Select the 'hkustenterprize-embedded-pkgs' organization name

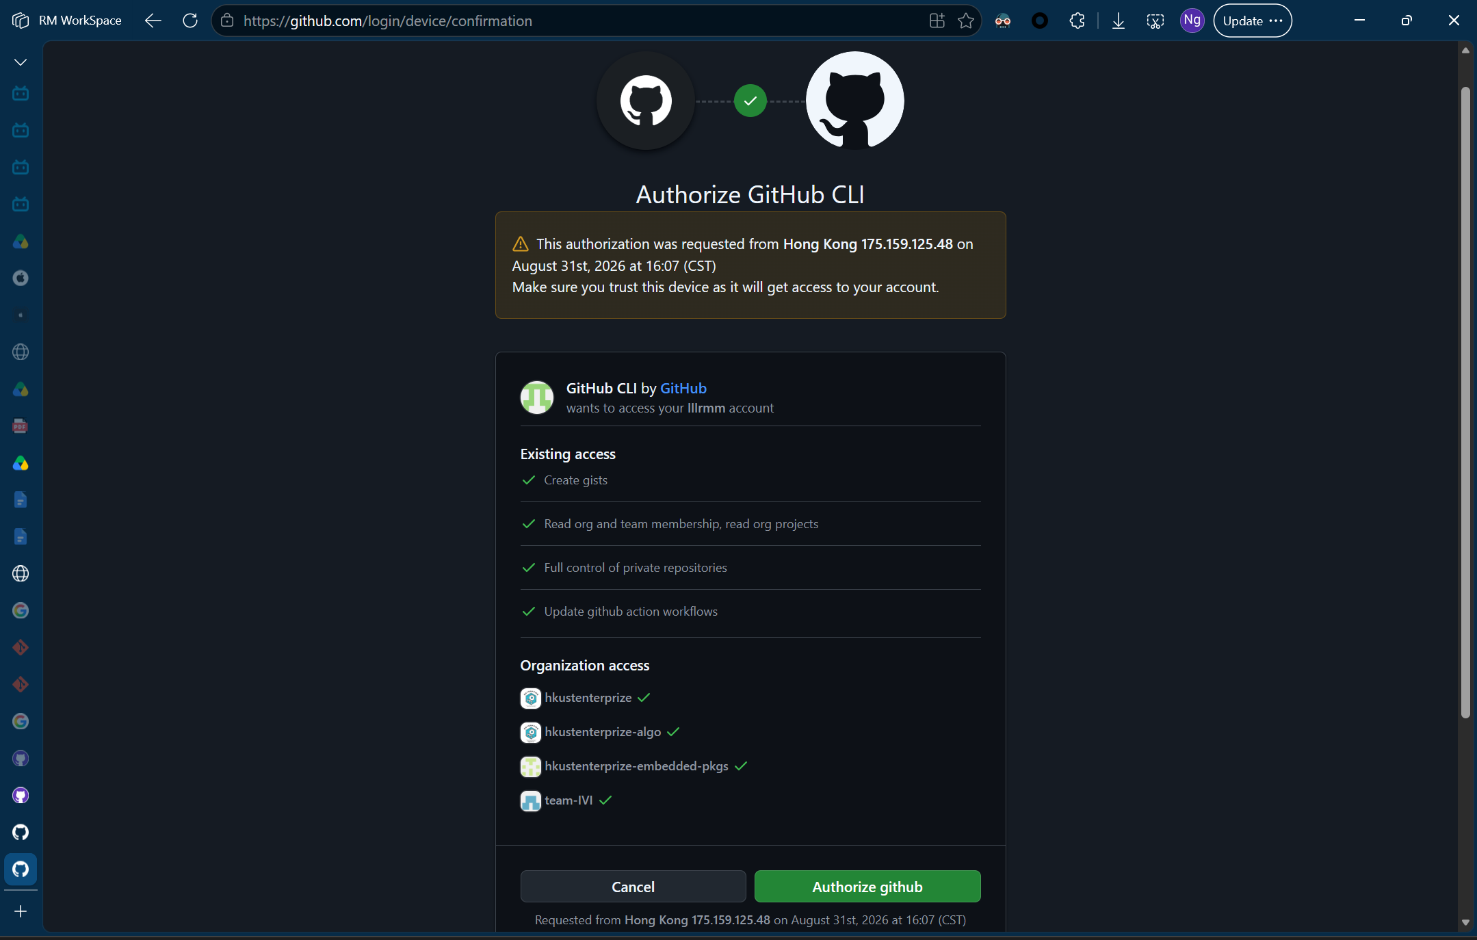tap(636, 766)
